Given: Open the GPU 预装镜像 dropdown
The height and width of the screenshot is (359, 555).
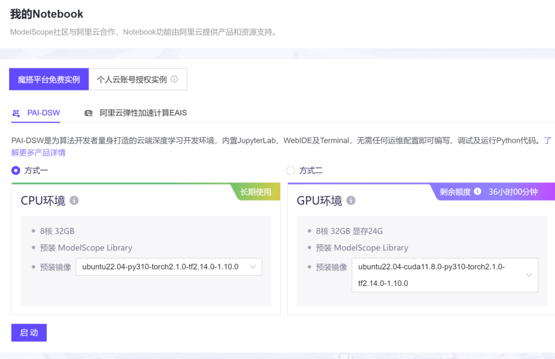Looking at the screenshot, I should pyautogui.click(x=445, y=275).
